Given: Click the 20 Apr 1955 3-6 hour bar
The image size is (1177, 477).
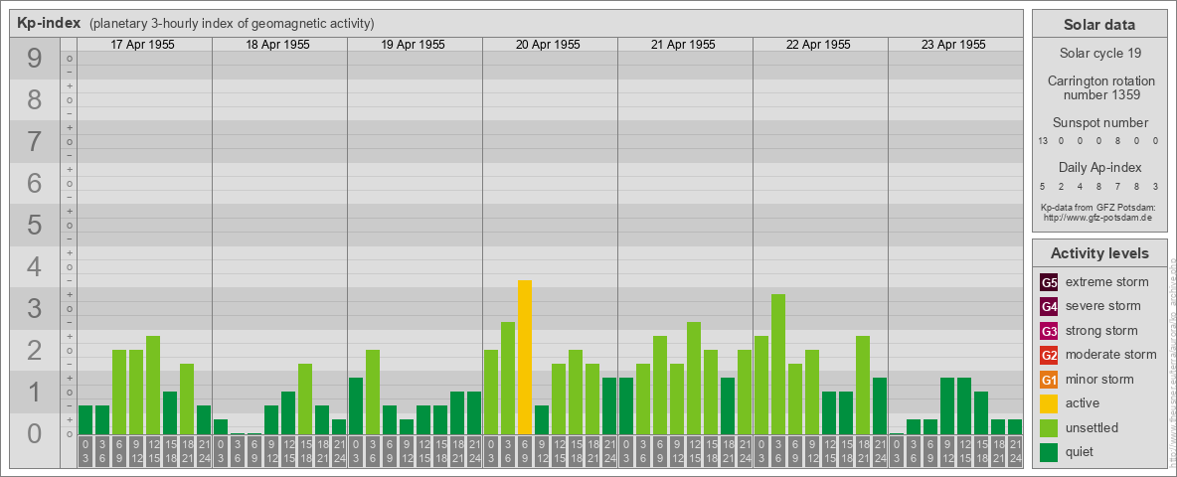Looking at the screenshot, I should pos(508,378).
